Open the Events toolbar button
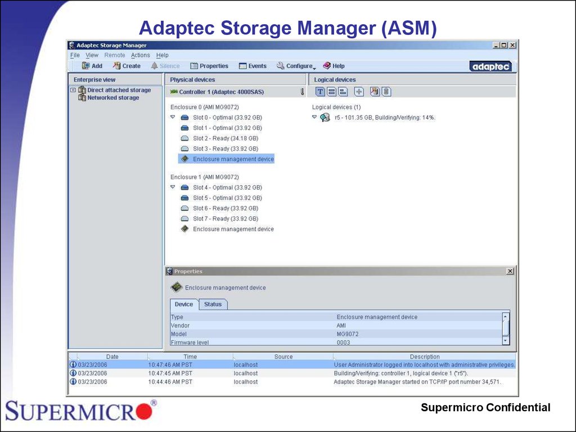576x432 pixels. pos(253,66)
